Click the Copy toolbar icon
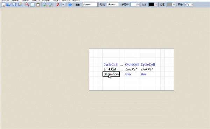This screenshot has width=210, height=129. point(32,5)
